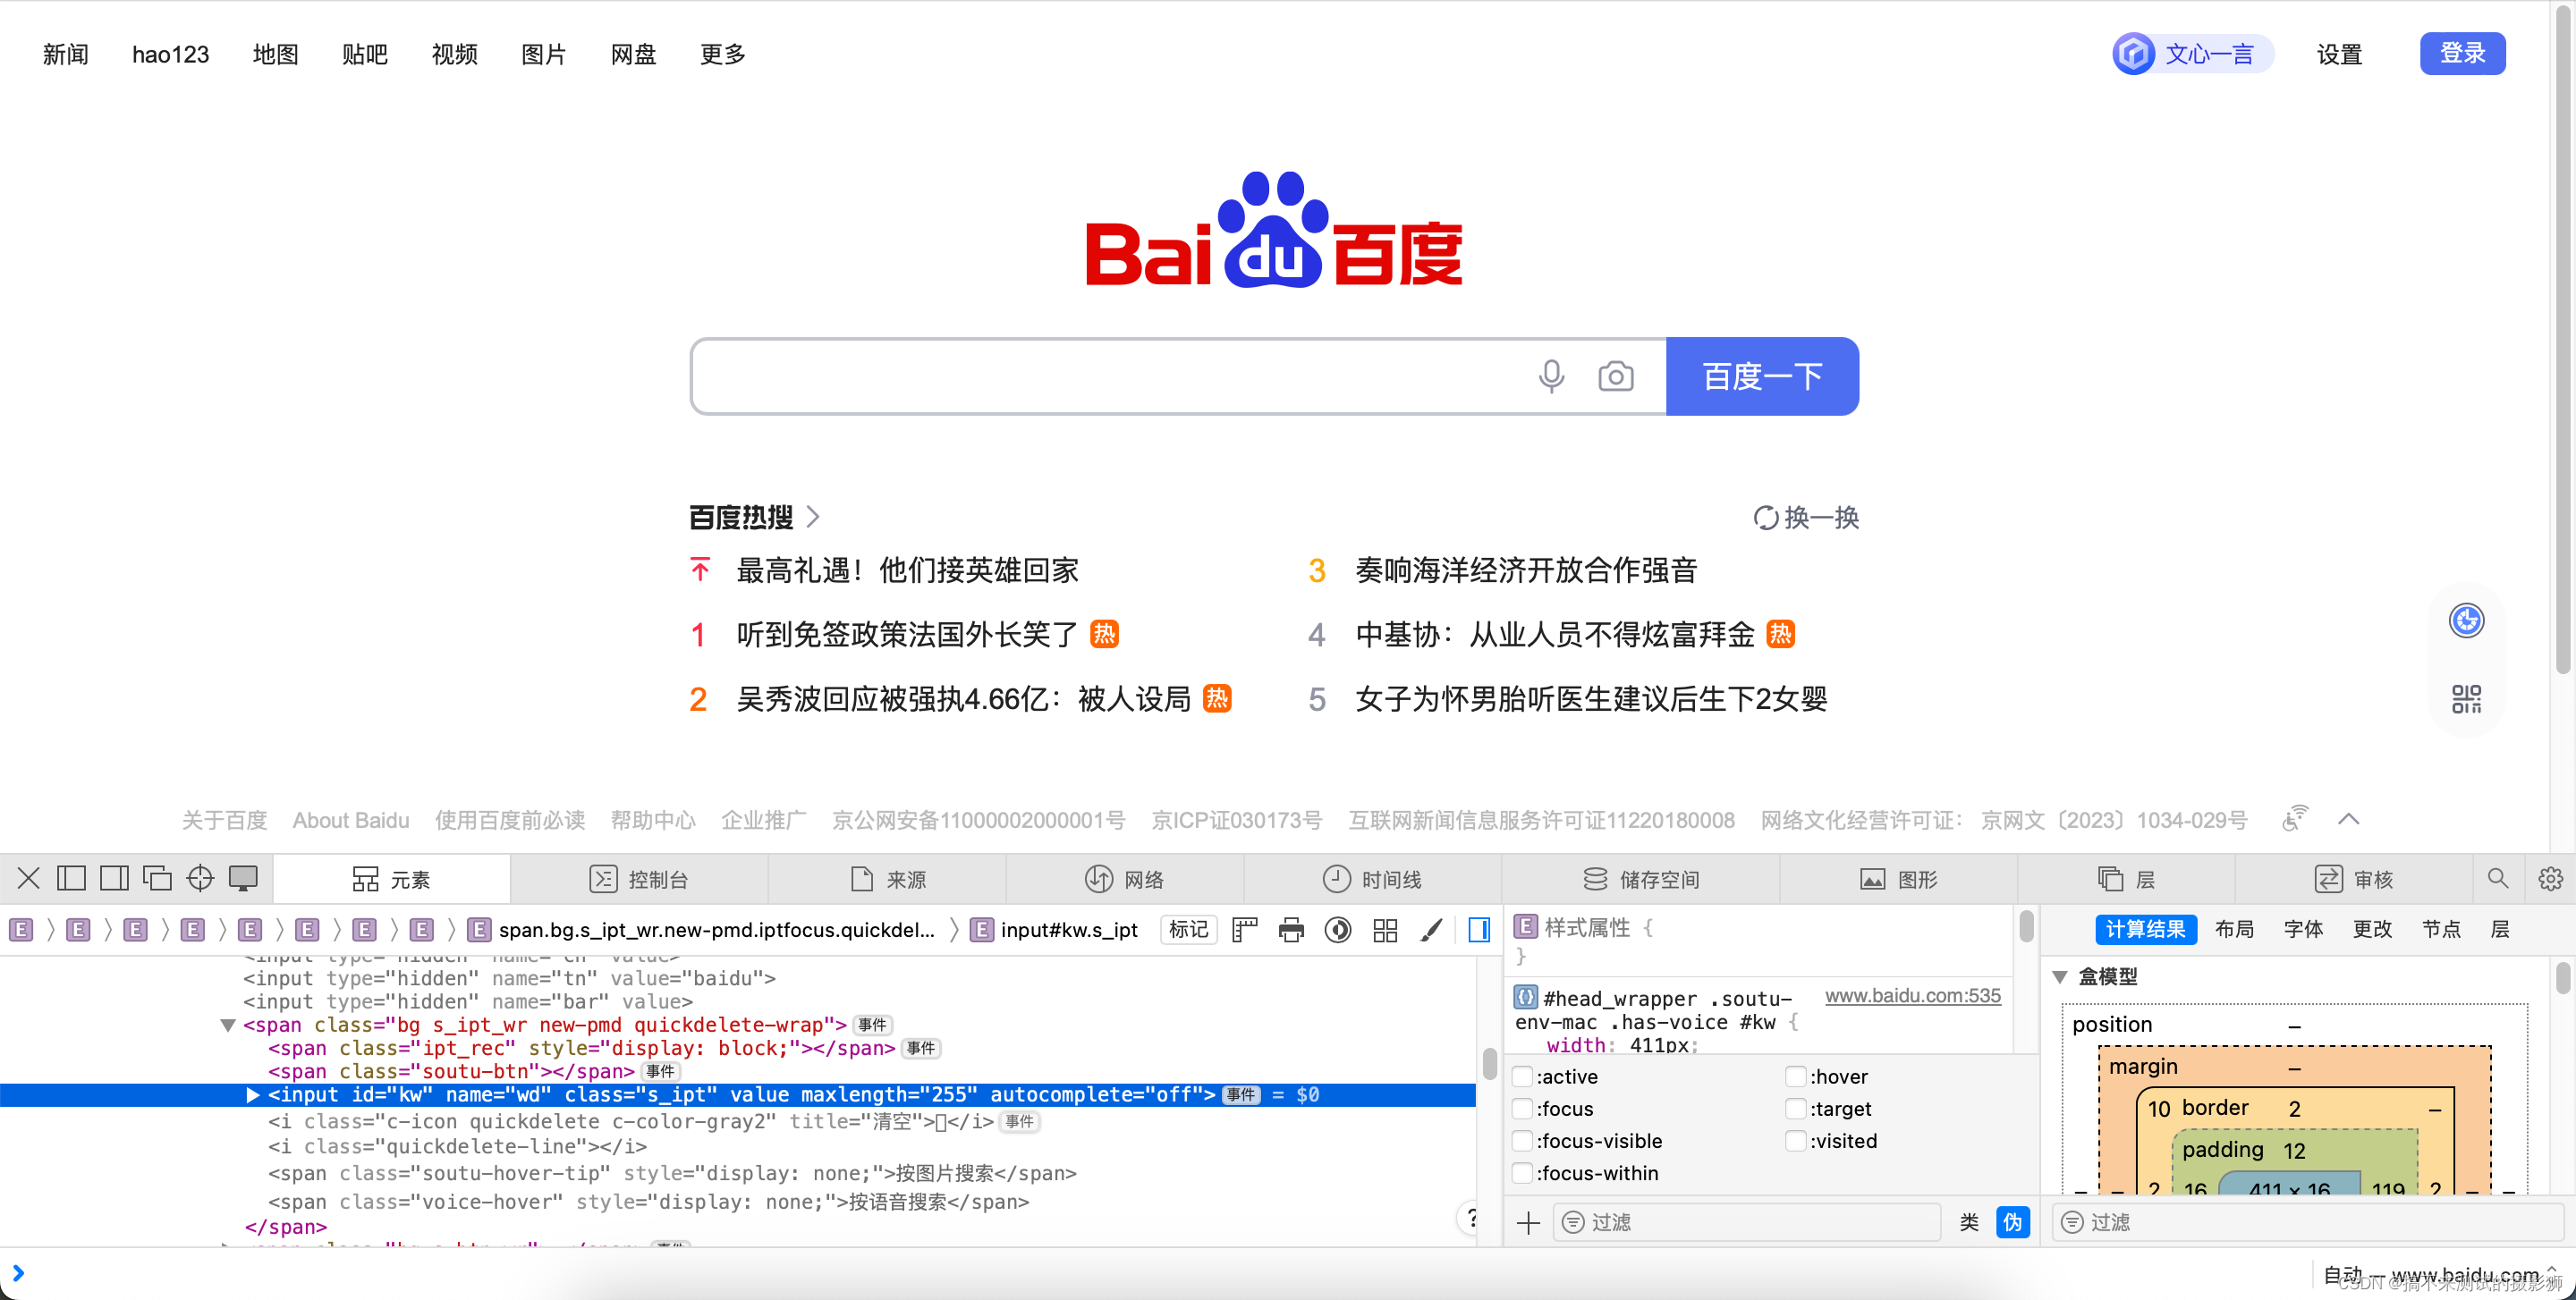2576x1300 pixels.
Task: Open the 网络 network tab
Action: (x=1125, y=879)
